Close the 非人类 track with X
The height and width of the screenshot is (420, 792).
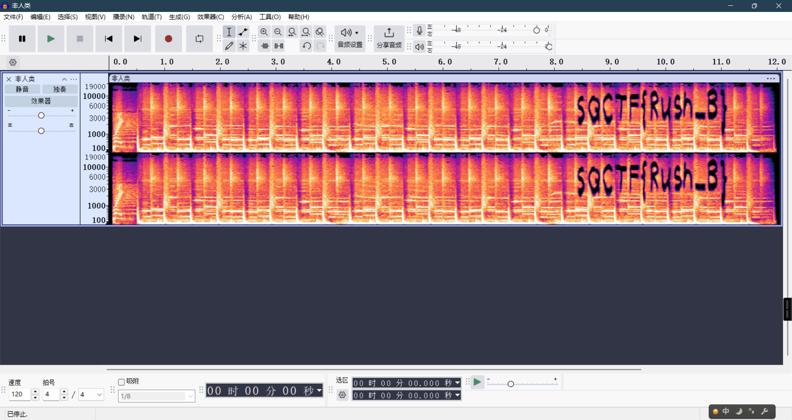9,79
